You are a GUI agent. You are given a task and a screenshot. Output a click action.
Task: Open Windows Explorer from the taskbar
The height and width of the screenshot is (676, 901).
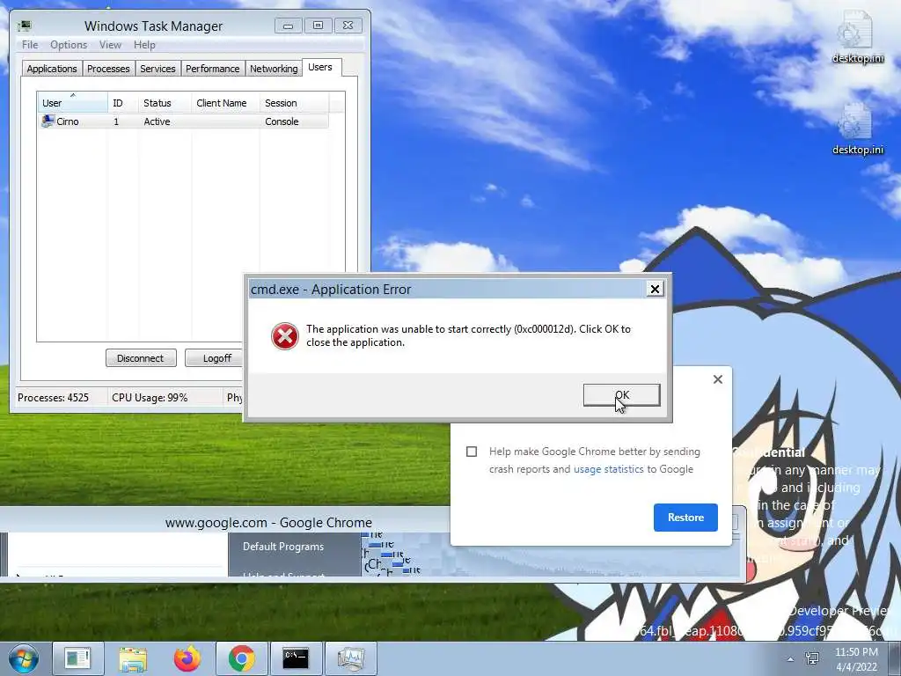click(x=133, y=658)
